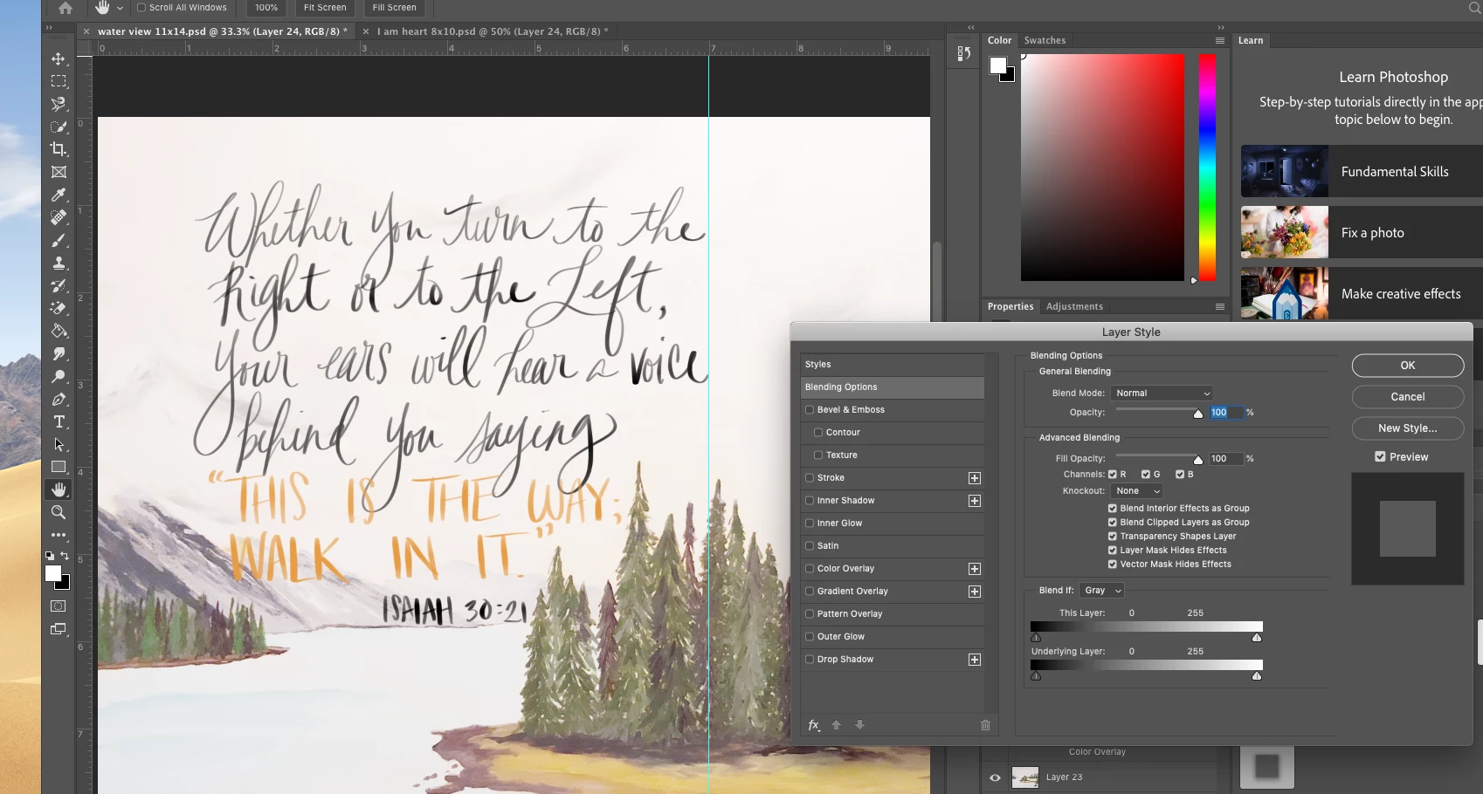
Task: Select the Path Selection tool
Action: coord(59,444)
